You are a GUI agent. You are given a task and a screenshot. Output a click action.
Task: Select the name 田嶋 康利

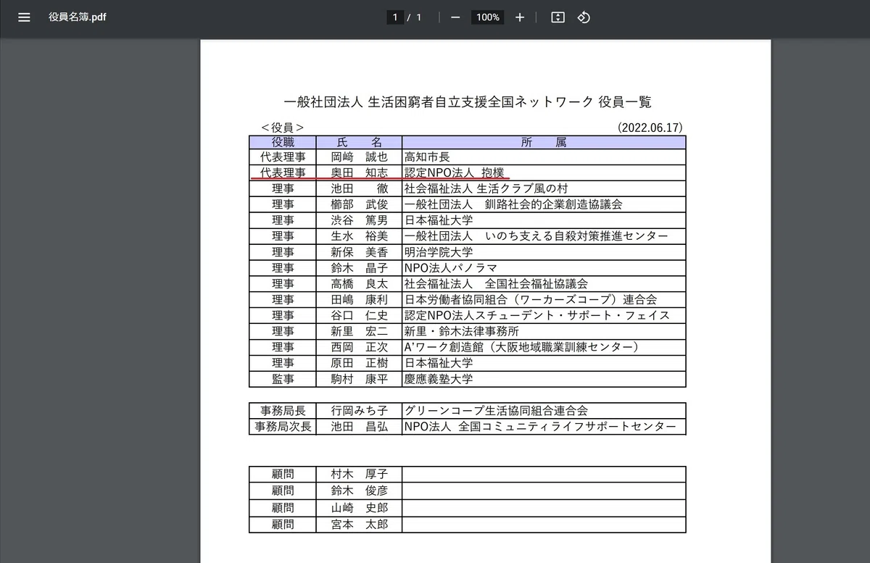click(359, 300)
